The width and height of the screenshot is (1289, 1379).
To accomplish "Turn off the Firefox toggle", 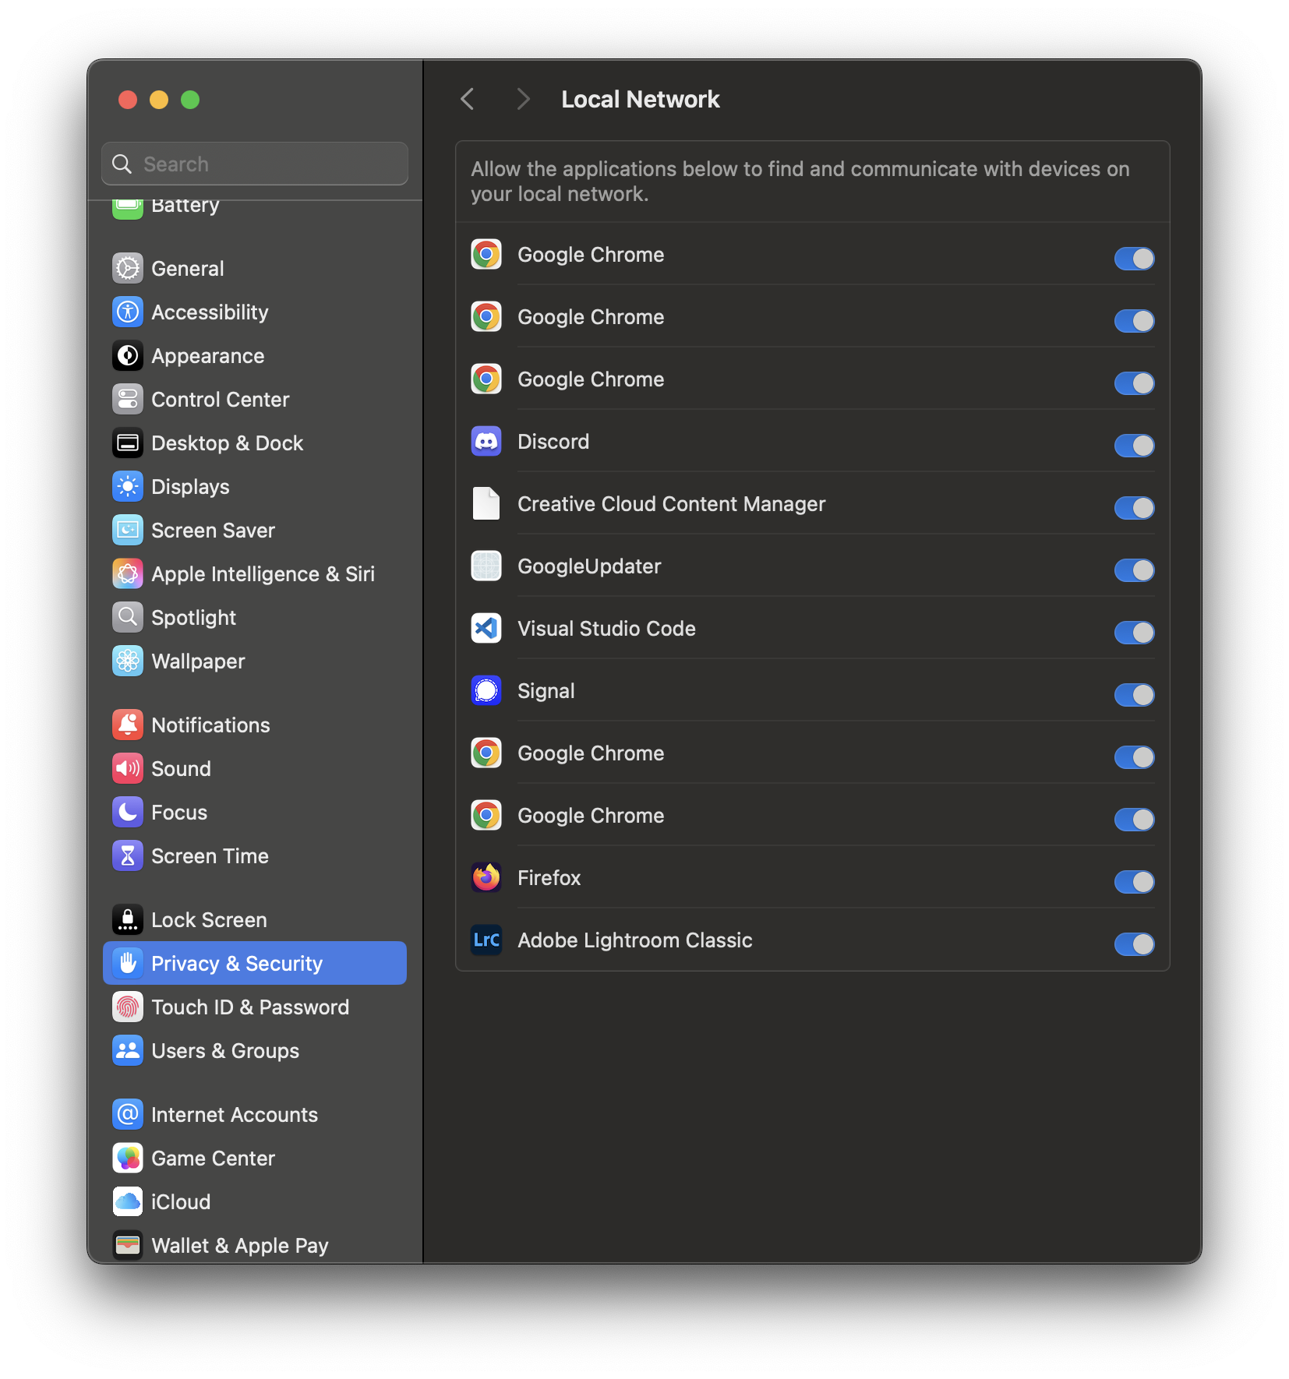I will point(1134,882).
